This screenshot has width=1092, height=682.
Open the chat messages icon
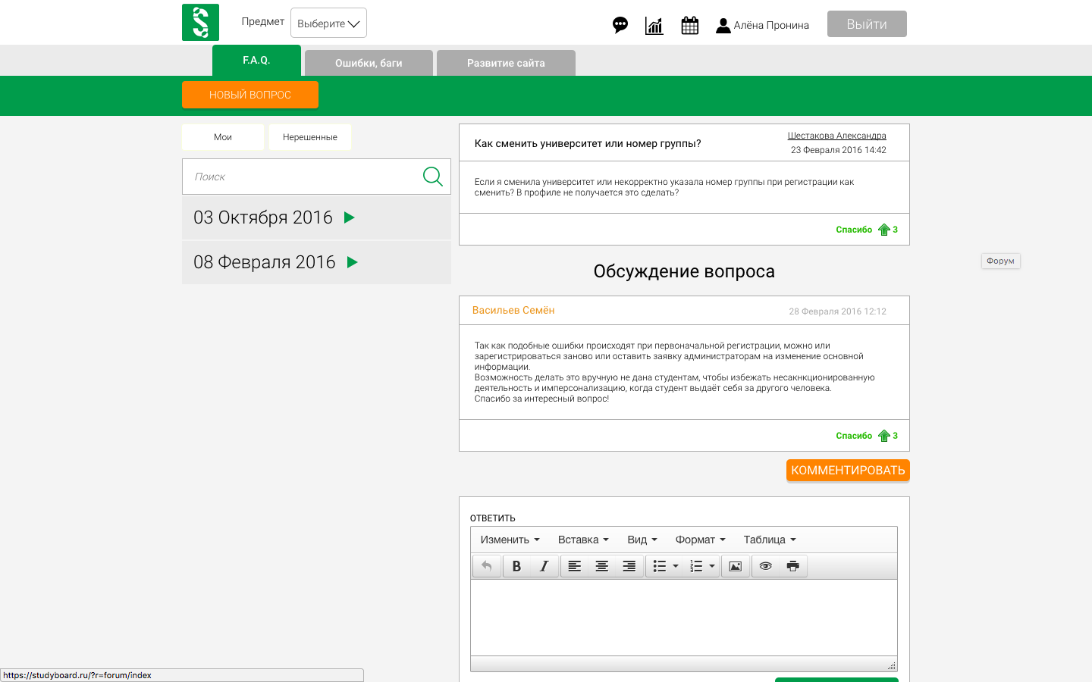click(620, 25)
